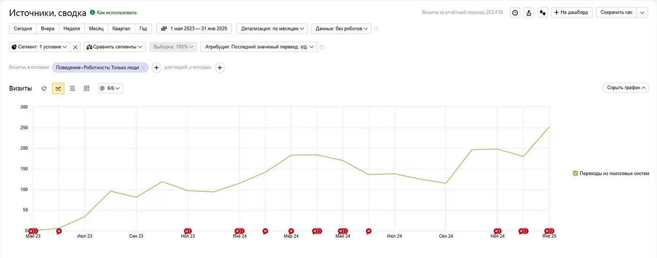Click the 'Визиты' metric heading

pos(20,88)
